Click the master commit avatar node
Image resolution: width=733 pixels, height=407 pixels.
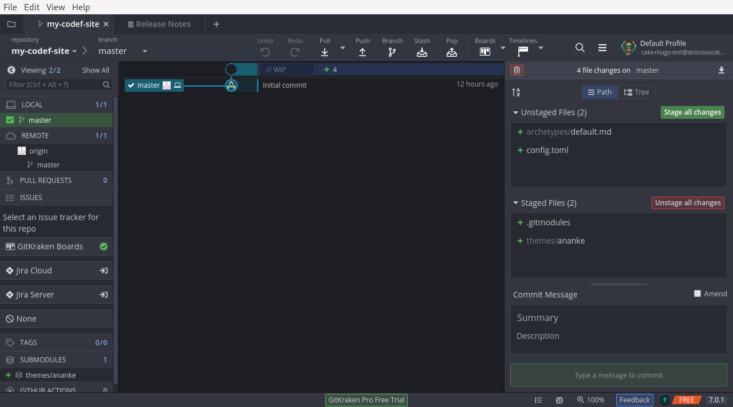point(231,85)
